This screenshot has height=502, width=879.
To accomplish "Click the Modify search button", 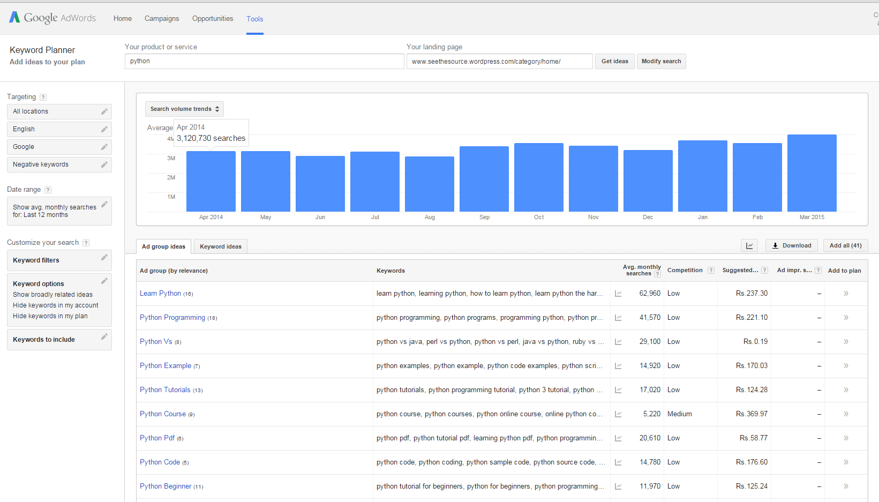I will pyautogui.click(x=662, y=61).
